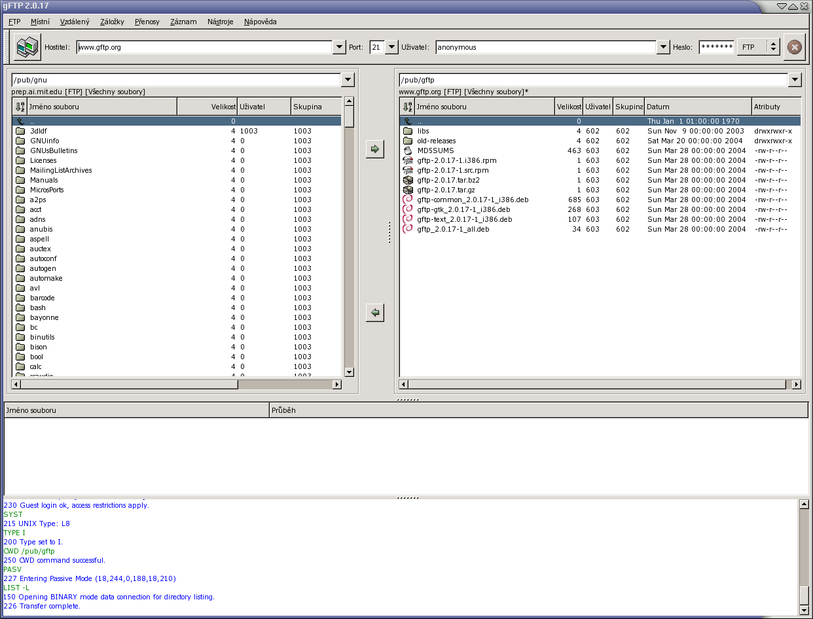Open the Nástroje menu
Screen dimensions: 813x619
(x=221, y=22)
